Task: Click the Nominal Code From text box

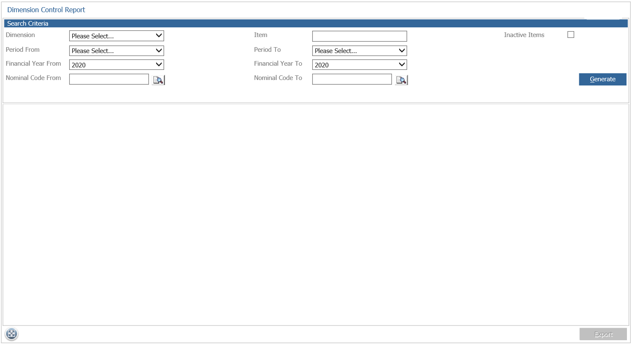Action: point(109,79)
